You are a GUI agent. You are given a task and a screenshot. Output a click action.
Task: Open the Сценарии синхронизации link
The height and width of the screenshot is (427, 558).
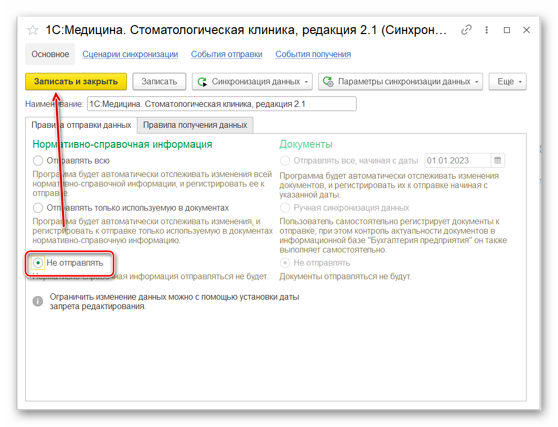130,54
